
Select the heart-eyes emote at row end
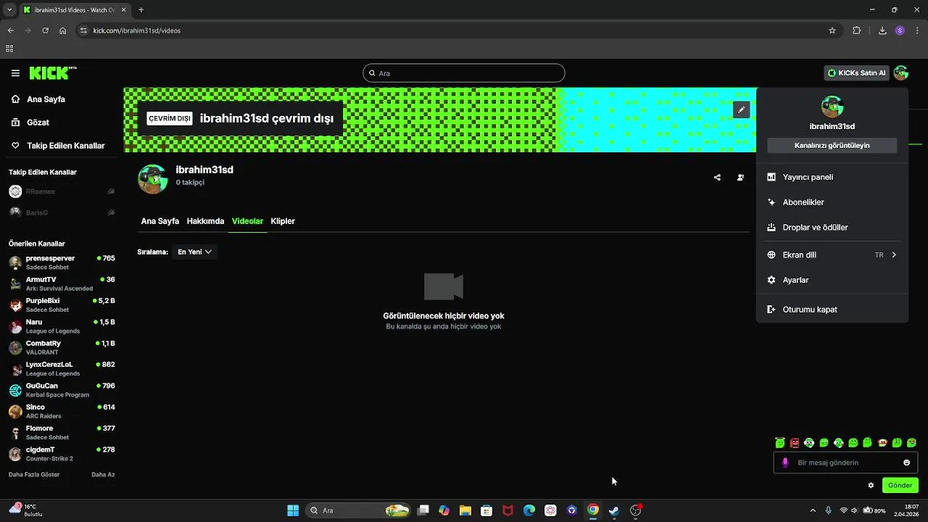[x=911, y=442]
